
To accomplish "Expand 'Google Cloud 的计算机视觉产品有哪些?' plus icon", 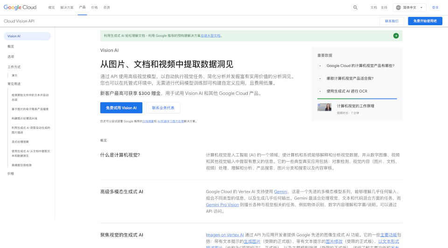I will 320,66.
